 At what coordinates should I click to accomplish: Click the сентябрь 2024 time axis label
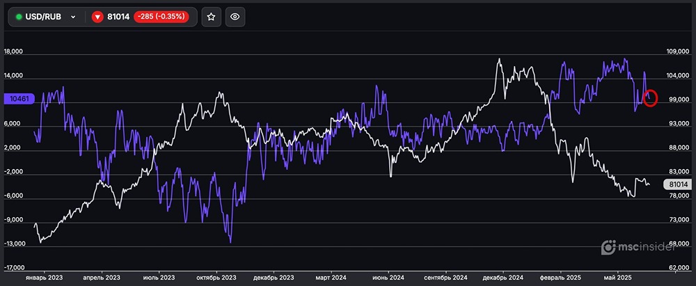tap(445, 278)
